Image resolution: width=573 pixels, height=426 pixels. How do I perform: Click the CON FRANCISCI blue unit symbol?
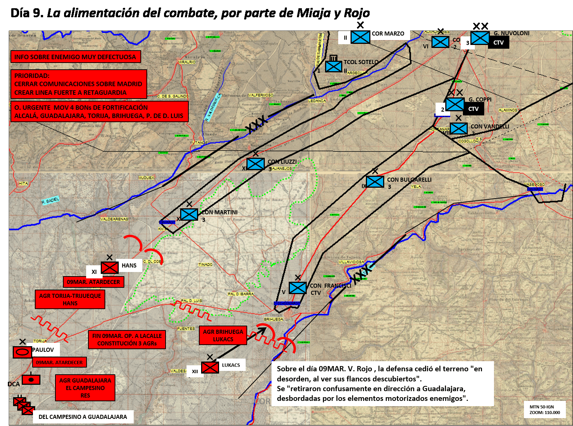tap(298, 288)
